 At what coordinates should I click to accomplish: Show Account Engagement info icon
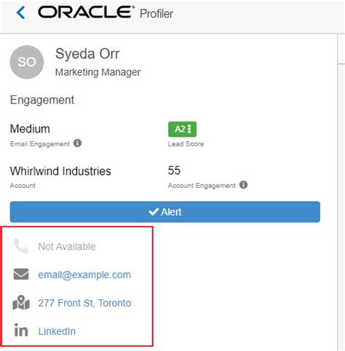[x=243, y=185]
